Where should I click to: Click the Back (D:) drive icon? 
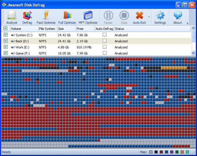[x=13, y=41]
